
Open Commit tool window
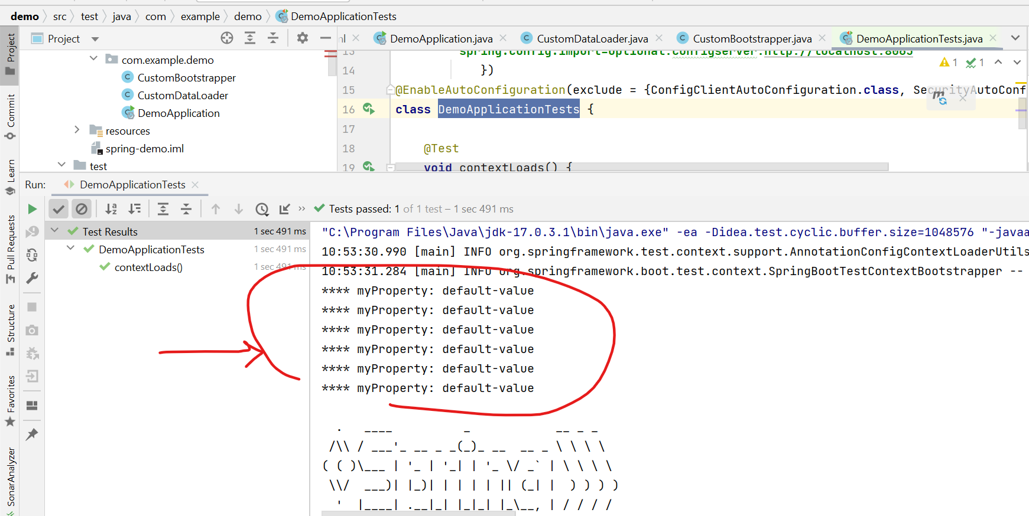[x=11, y=117]
